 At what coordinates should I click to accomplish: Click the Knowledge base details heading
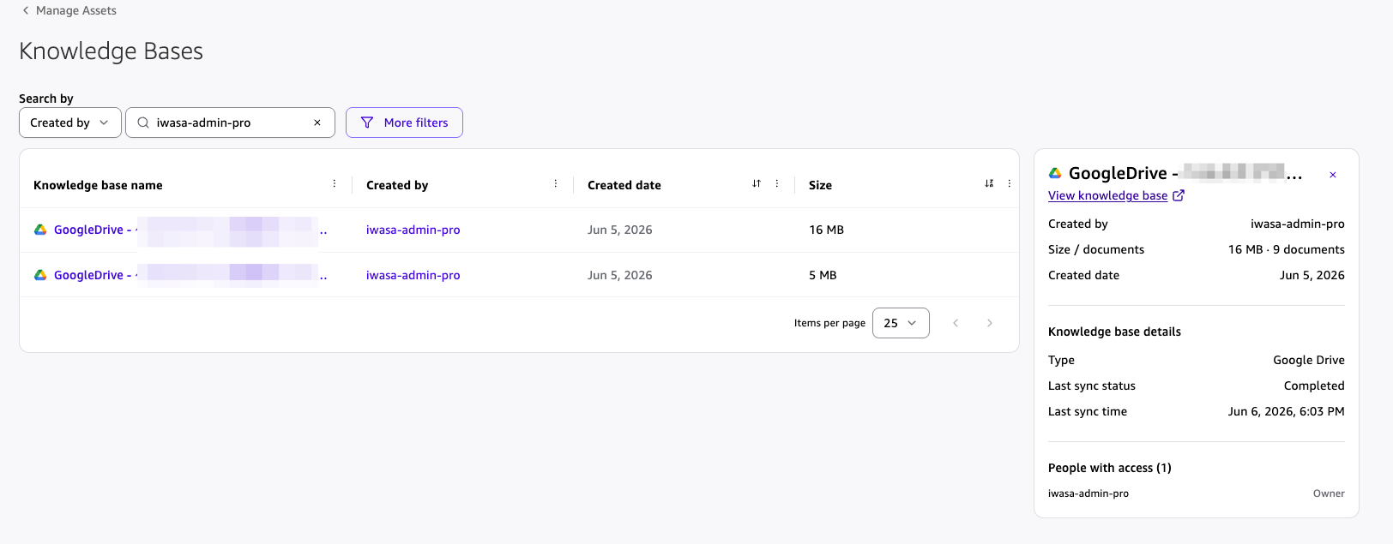pyautogui.click(x=1114, y=332)
